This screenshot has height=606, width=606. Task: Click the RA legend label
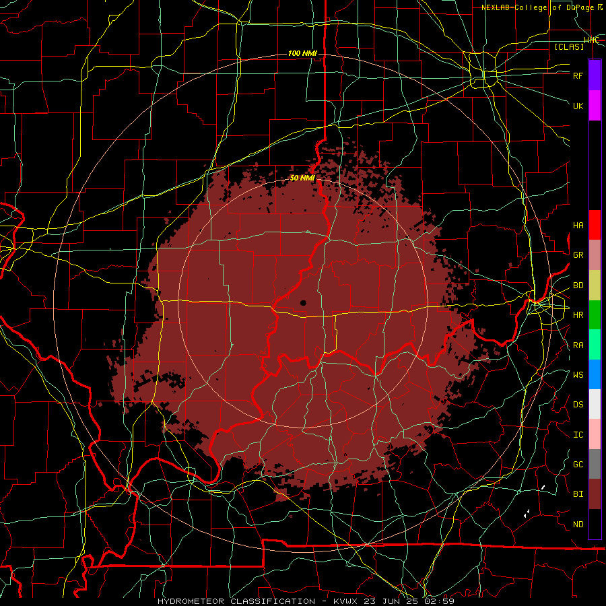tap(578, 345)
